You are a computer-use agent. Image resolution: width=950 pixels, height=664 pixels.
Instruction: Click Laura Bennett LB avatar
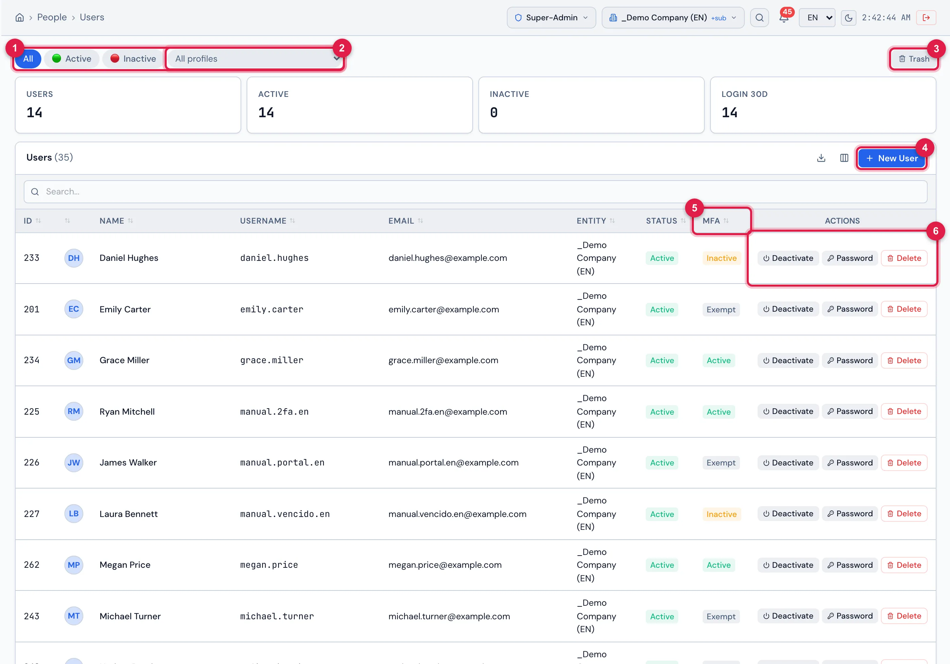pyautogui.click(x=74, y=513)
